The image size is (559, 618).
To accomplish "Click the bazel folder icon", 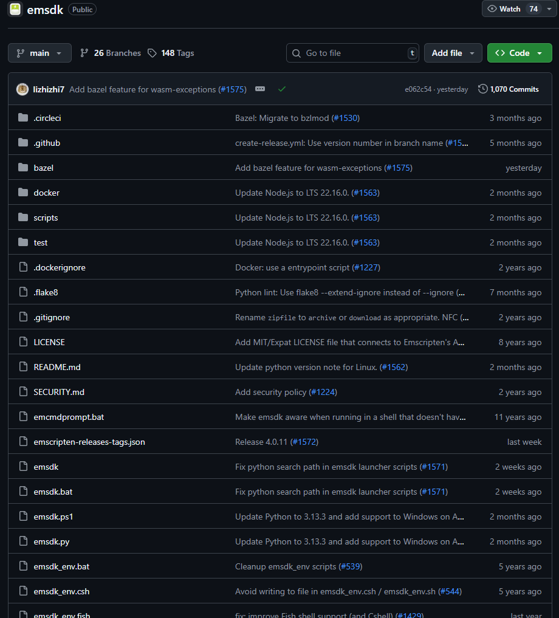I will coord(23,168).
